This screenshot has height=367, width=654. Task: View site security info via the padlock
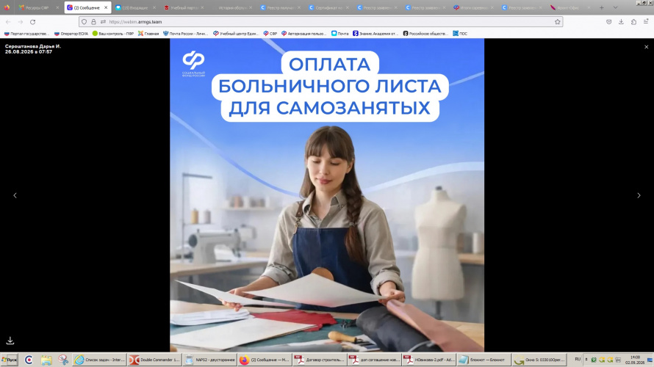pos(93,22)
